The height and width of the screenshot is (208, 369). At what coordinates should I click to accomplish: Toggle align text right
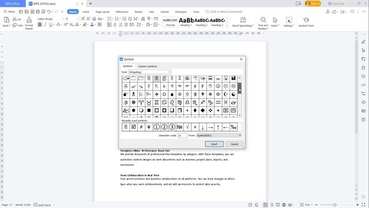click(x=121, y=24)
